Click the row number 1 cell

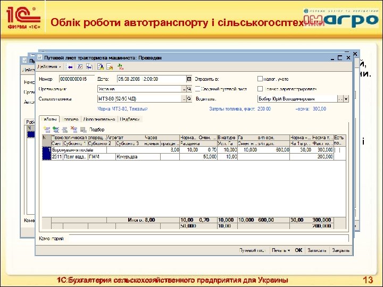(x=47, y=153)
